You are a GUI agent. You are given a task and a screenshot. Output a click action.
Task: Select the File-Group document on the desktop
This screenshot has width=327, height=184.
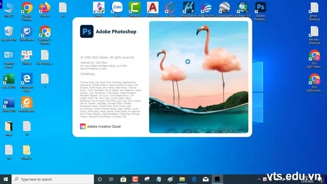pos(45,57)
